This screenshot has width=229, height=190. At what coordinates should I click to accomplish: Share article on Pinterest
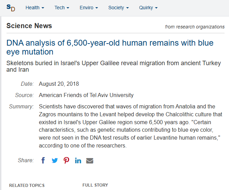click(67, 161)
